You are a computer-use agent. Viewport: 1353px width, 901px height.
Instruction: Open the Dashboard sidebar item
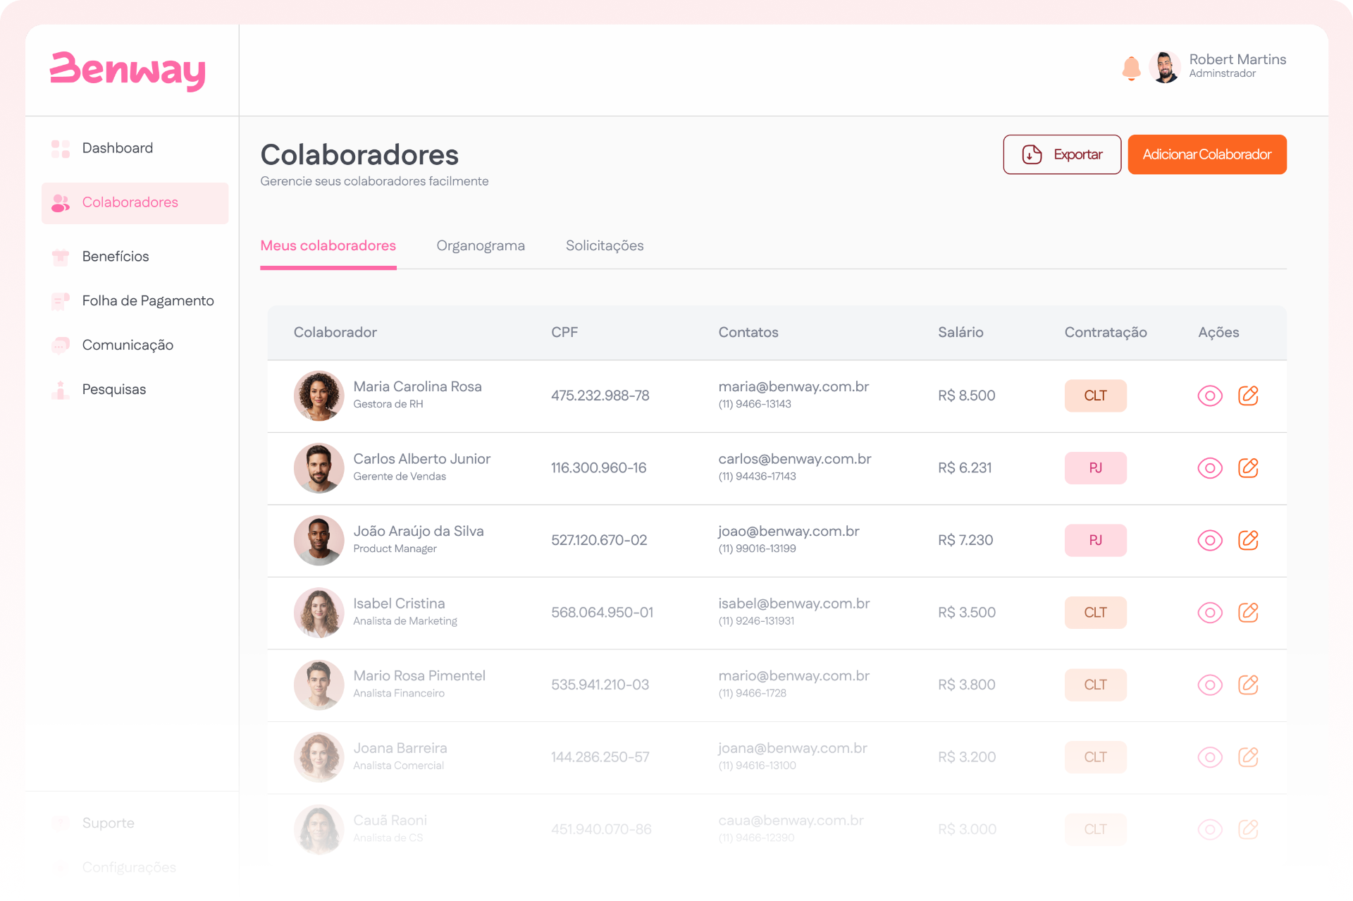[x=117, y=148]
